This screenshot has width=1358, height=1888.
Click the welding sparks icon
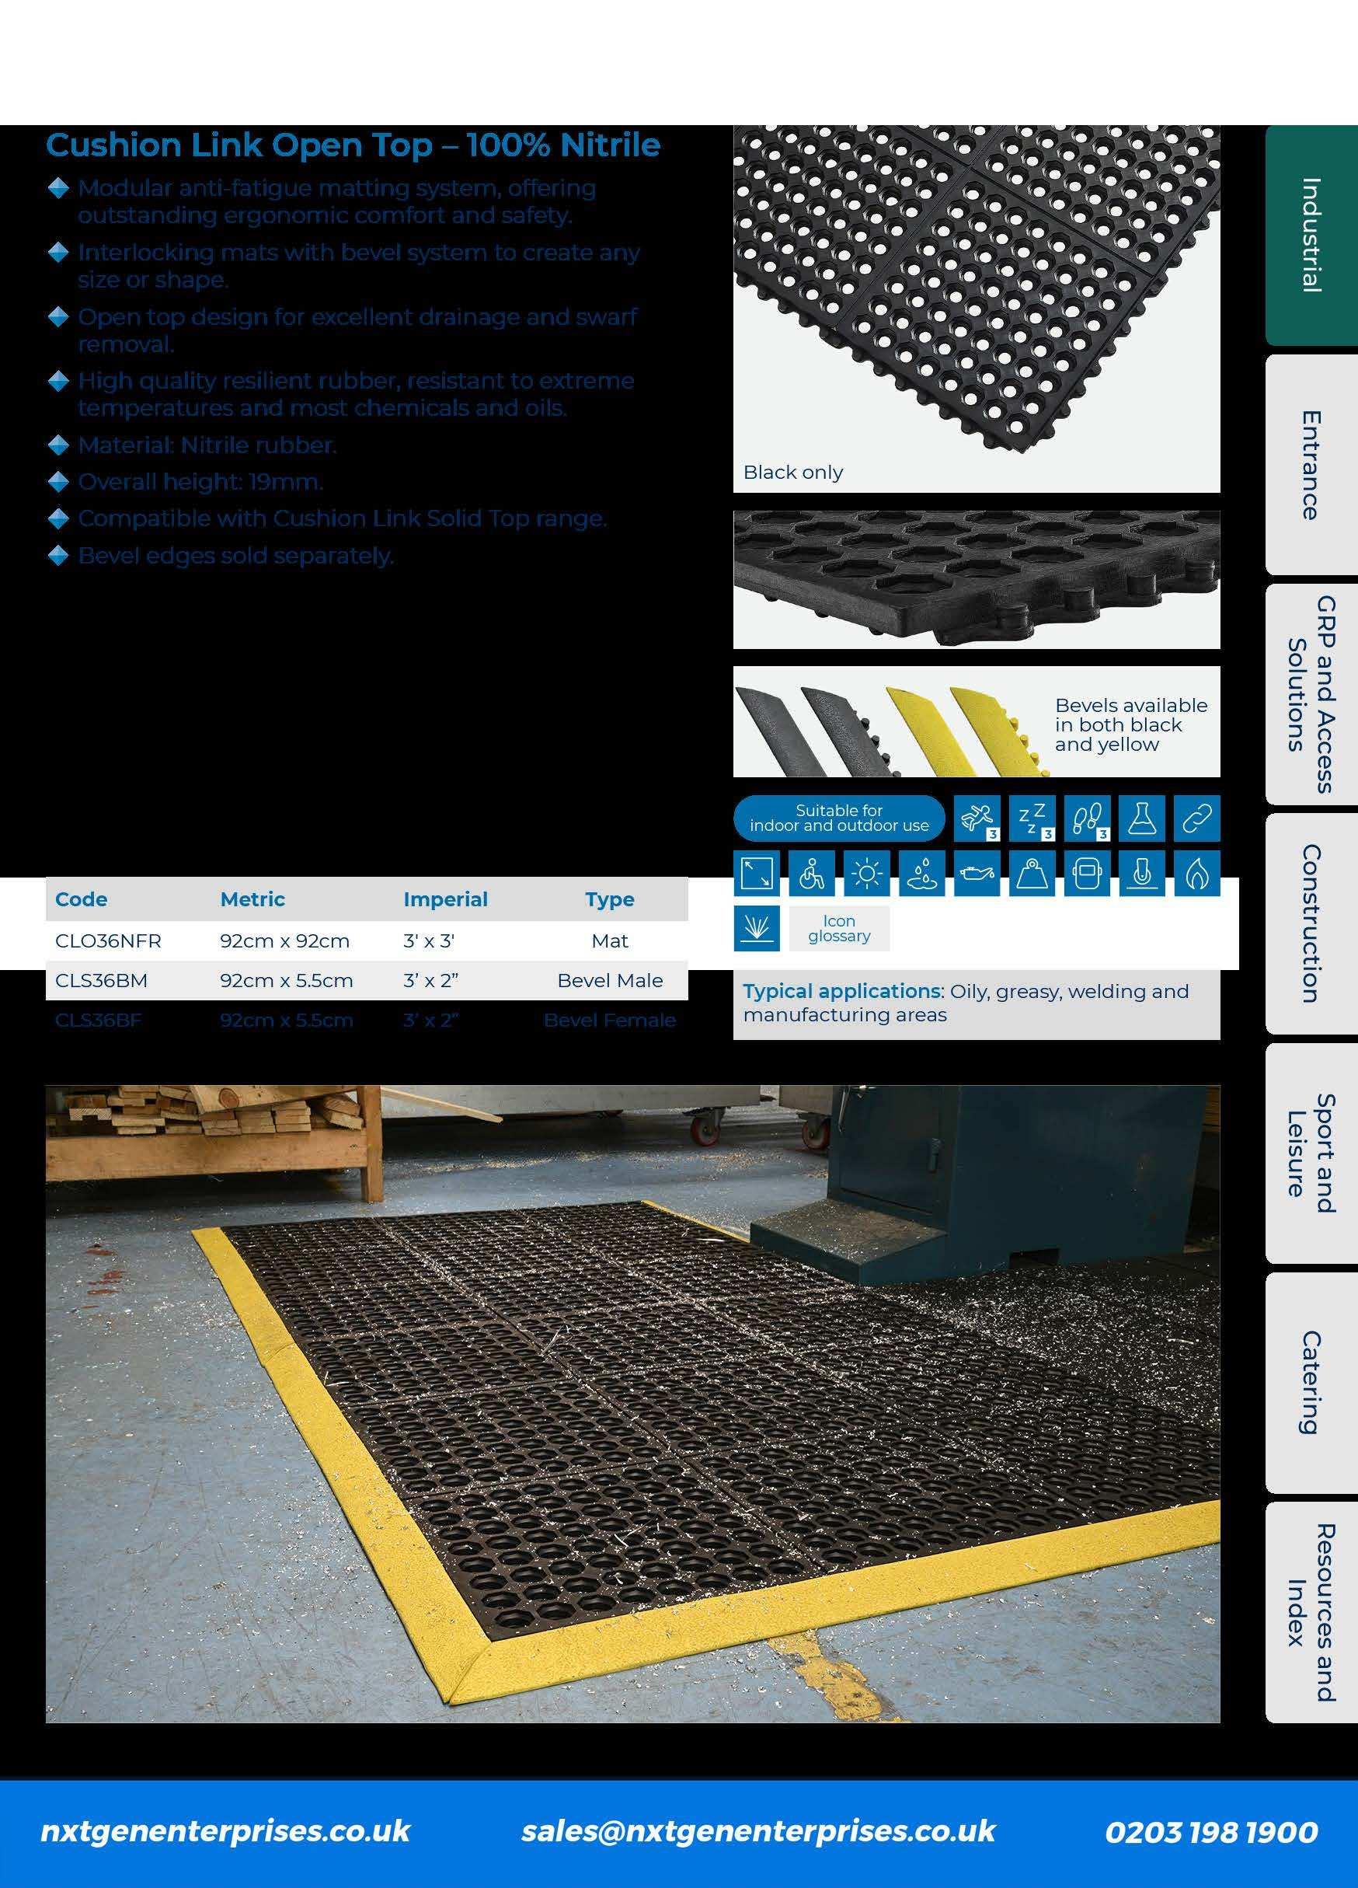pyautogui.click(x=757, y=928)
